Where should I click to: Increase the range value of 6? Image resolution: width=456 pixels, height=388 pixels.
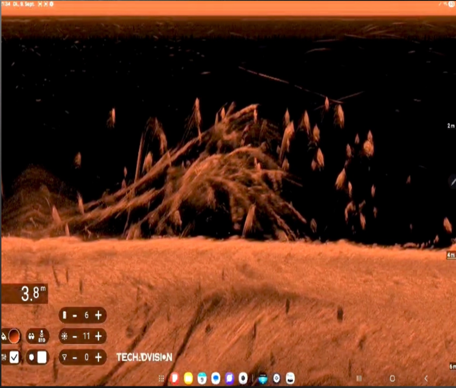point(98,315)
